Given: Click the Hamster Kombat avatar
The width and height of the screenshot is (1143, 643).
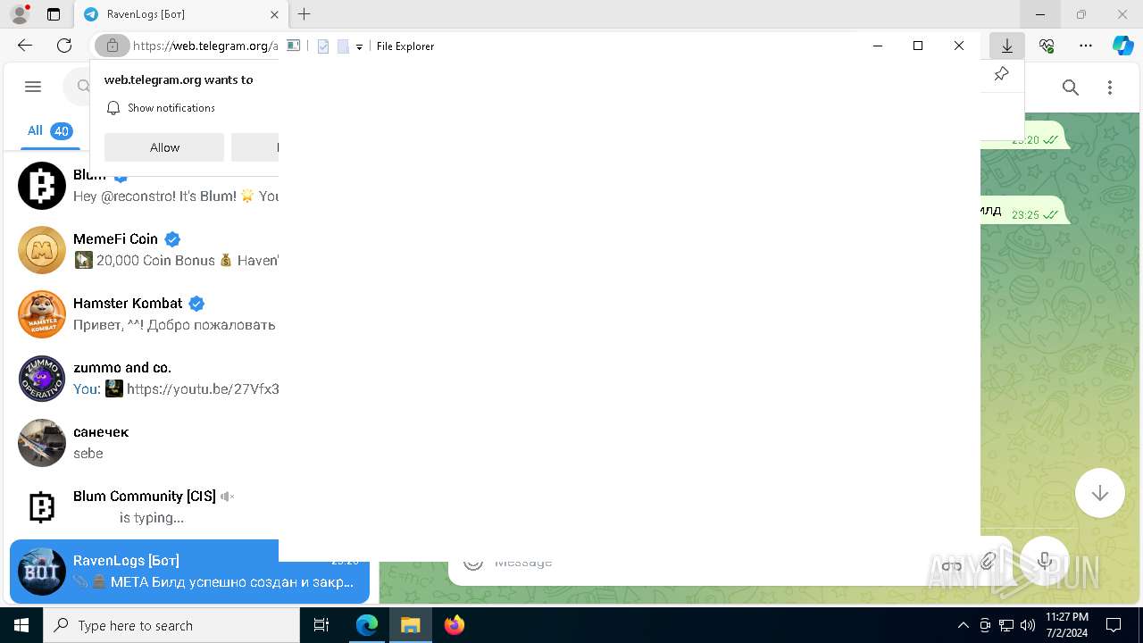Looking at the screenshot, I should tap(42, 314).
